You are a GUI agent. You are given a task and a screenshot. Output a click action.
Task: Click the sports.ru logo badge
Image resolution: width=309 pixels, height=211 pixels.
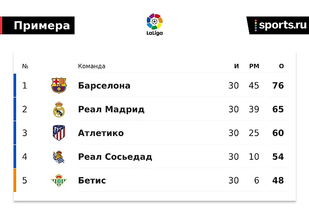pyautogui.click(x=278, y=25)
